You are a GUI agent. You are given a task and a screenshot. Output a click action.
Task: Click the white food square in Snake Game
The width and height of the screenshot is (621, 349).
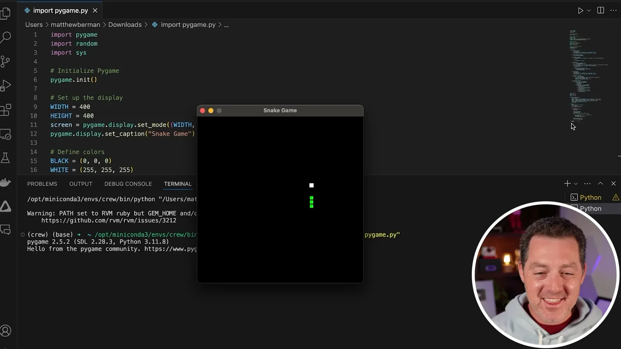pyautogui.click(x=311, y=185)
